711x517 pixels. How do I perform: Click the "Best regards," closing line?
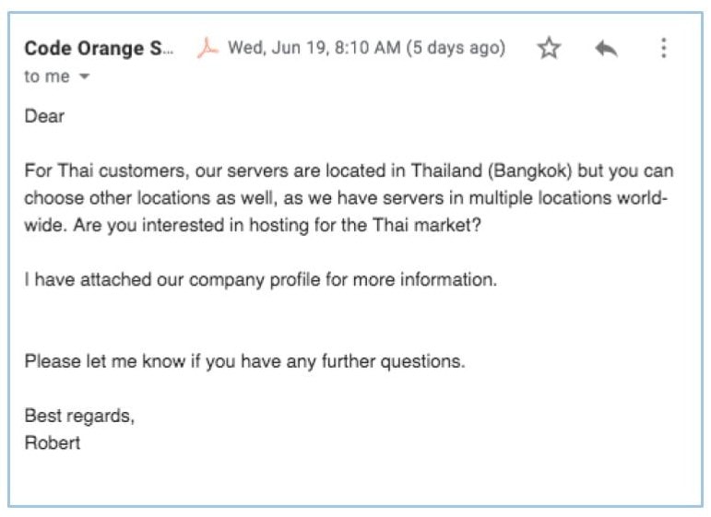pyautogui.click(x=79, y=416)
